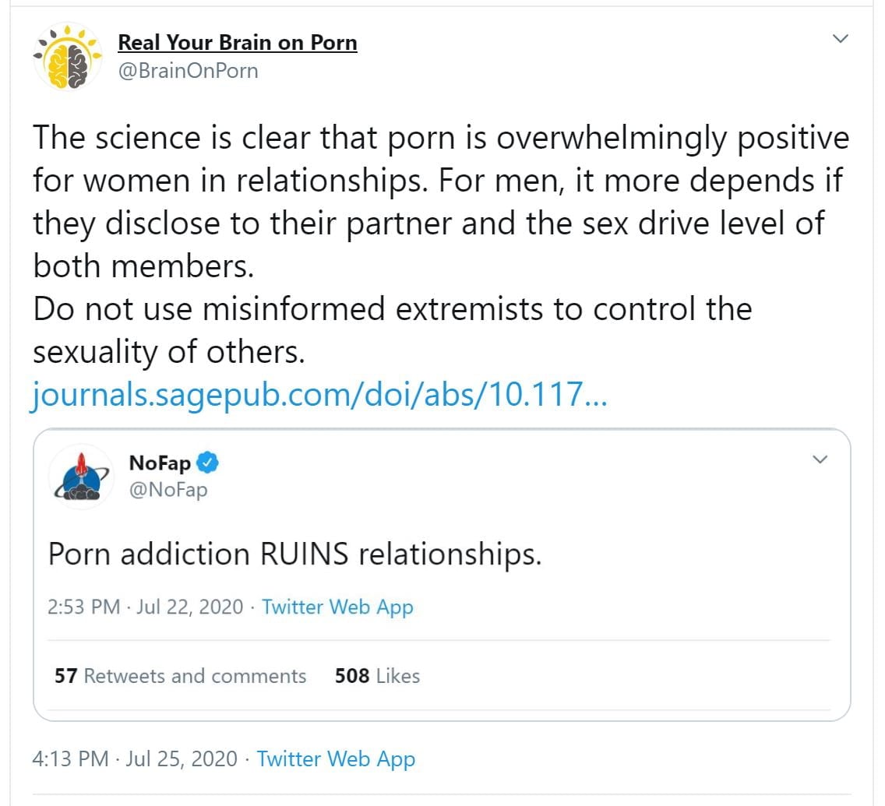This screenshot has width=885, height=806.
Task: Click the Real Your Brain on Porn avatar
Action: (x=69, y=56)
